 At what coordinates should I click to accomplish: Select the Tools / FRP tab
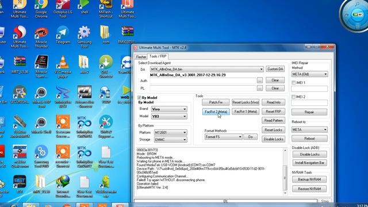(x=158, y=56)
